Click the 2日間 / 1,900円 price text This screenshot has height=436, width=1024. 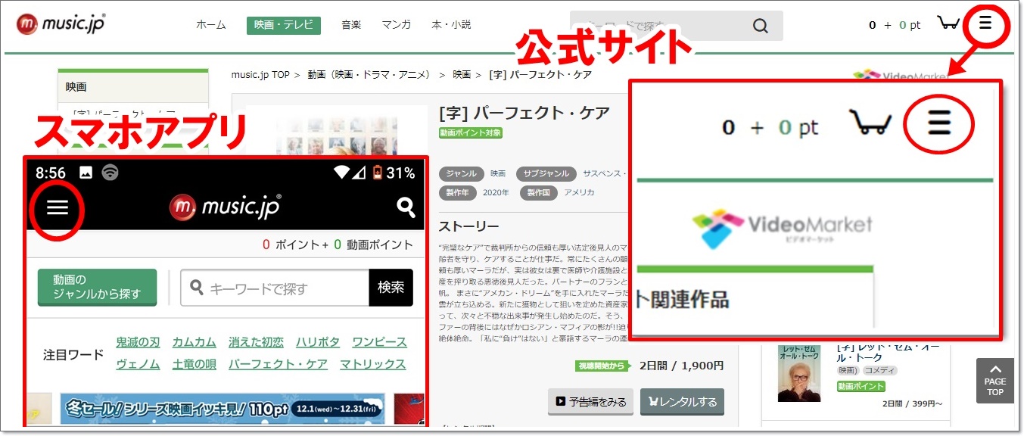[681, 366]
